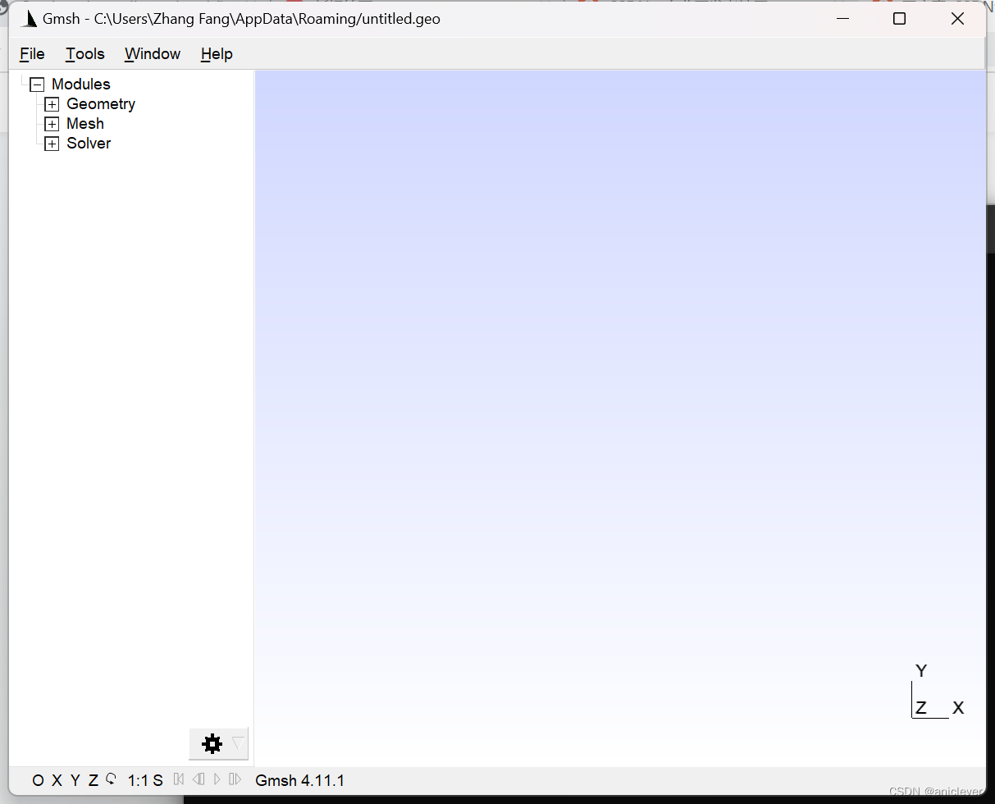Step forward one animation frame
The image size is (995, 804).
point(235,779)
